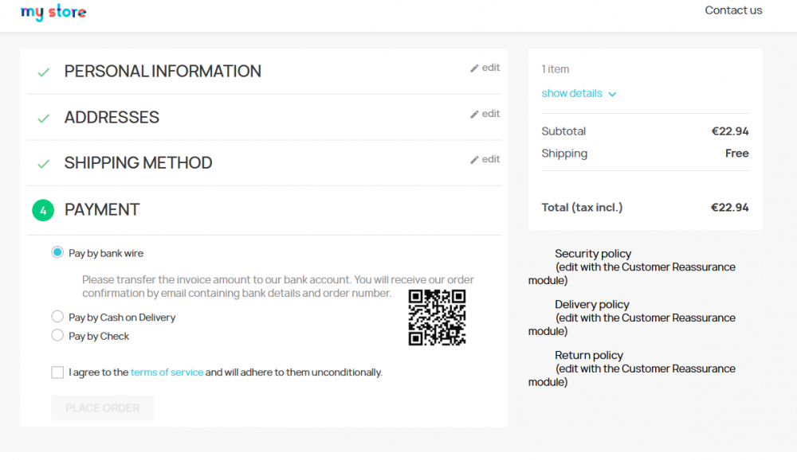Click the green checkmark beside SHIPPING METHOD
Screen dimensions: 797x460
[x=43, y=162]
